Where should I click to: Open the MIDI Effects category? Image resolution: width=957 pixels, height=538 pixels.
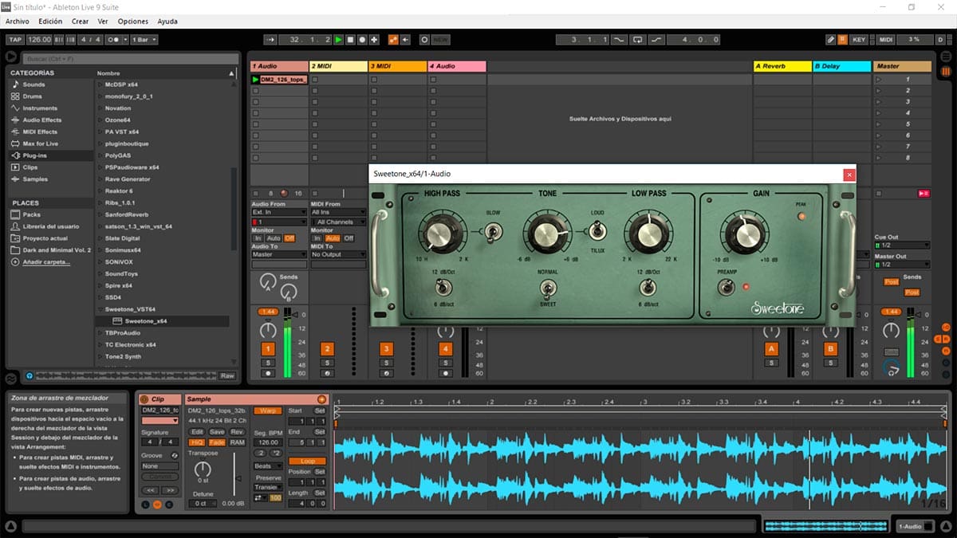click(x=40, y=132)
